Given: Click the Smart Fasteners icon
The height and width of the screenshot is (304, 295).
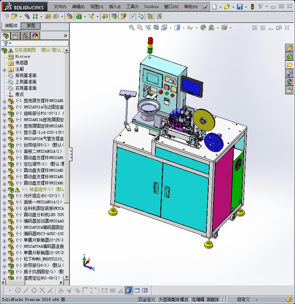Looking at the screenshot, I should click(x=48, y=16).
